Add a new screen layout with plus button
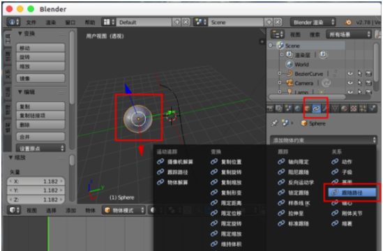 177,22
